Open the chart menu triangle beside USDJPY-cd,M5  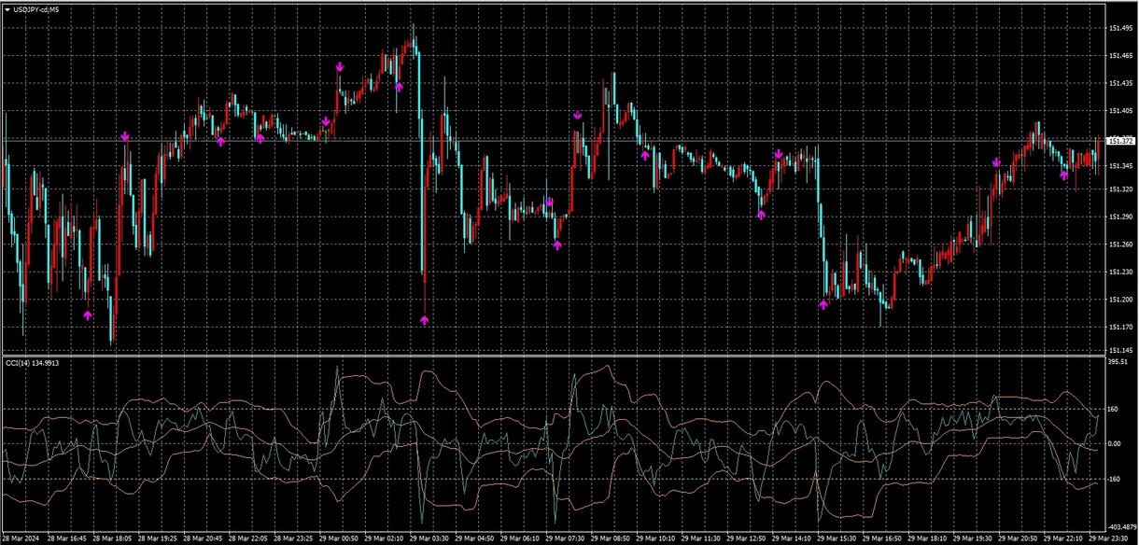[7, 8]
